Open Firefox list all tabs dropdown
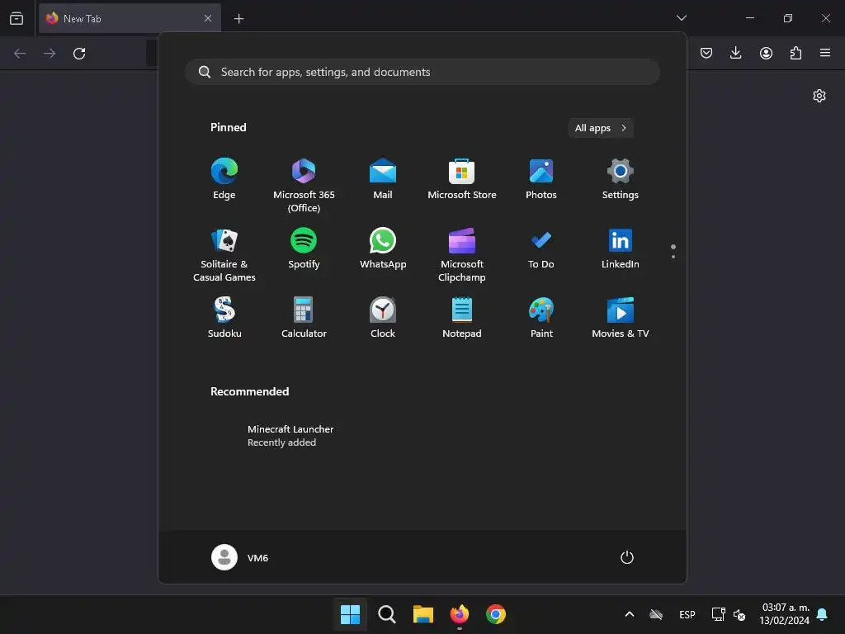845x634 pixels. pyautogui.click(x=682, y=18)
